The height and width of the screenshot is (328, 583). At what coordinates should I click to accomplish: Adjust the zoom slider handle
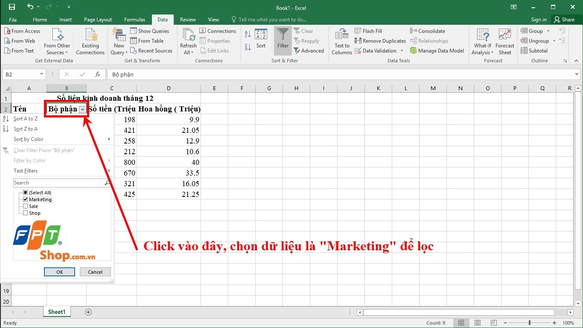pos(530,323)
